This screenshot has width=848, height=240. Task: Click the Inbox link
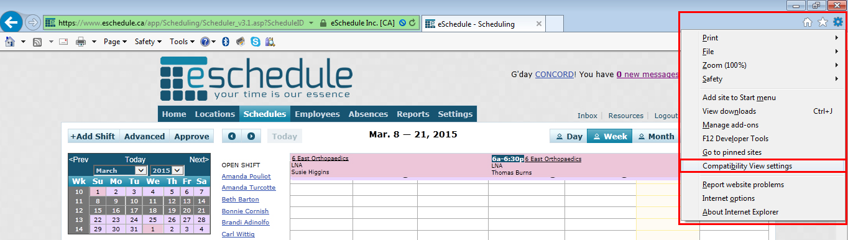pyautogui.click(x=587, y=116)
